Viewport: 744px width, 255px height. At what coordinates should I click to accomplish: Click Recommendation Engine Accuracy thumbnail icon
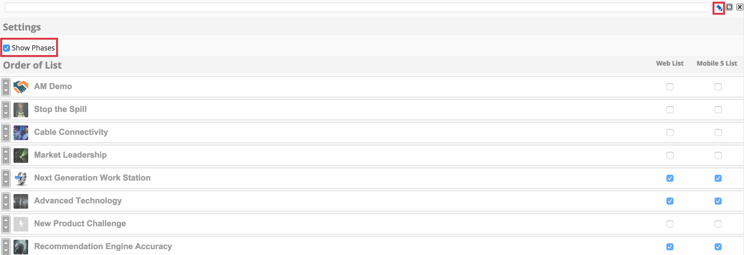tap(21, 247)
